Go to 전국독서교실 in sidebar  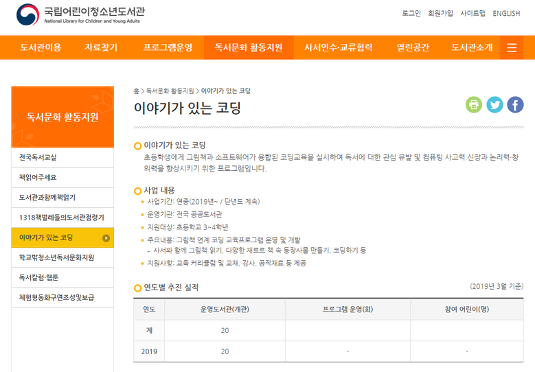coord(38,158)
